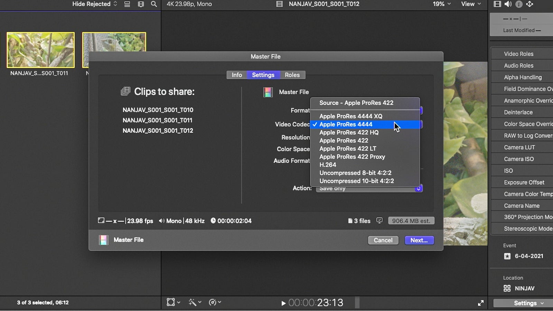Screen dimensions: 553x311
Task: Play the viewer clip
Action: (x=283, y=303)
